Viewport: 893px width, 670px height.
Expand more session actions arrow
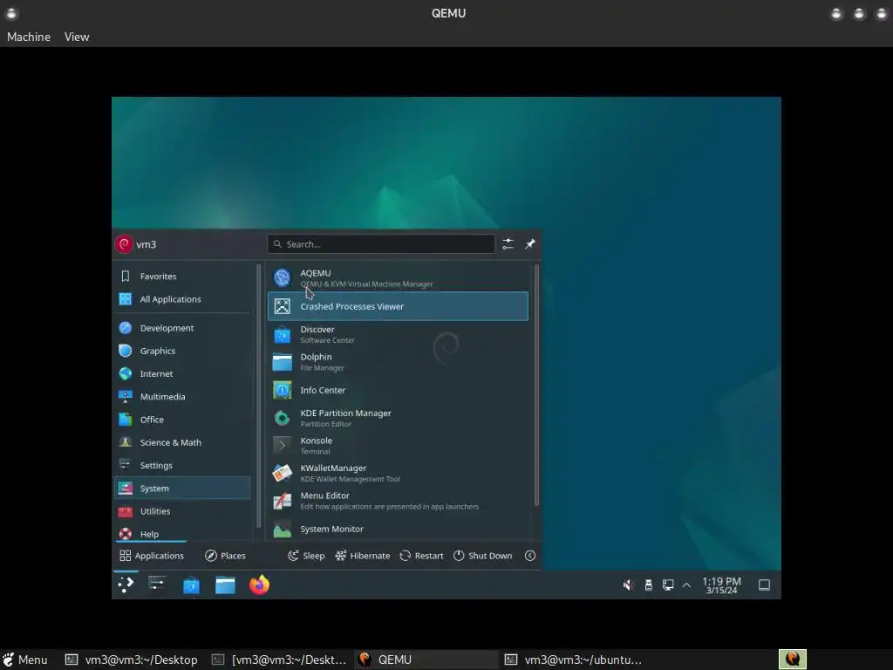coord(530,556)
